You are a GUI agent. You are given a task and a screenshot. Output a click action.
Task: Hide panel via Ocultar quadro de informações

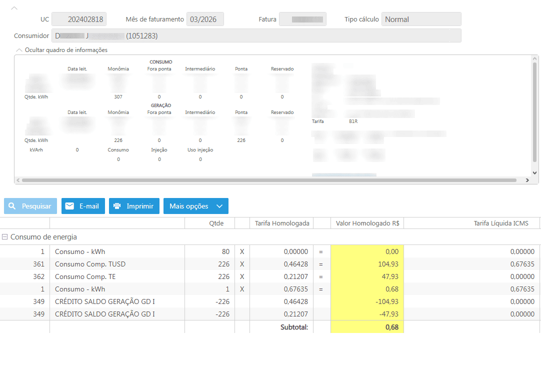61,50
